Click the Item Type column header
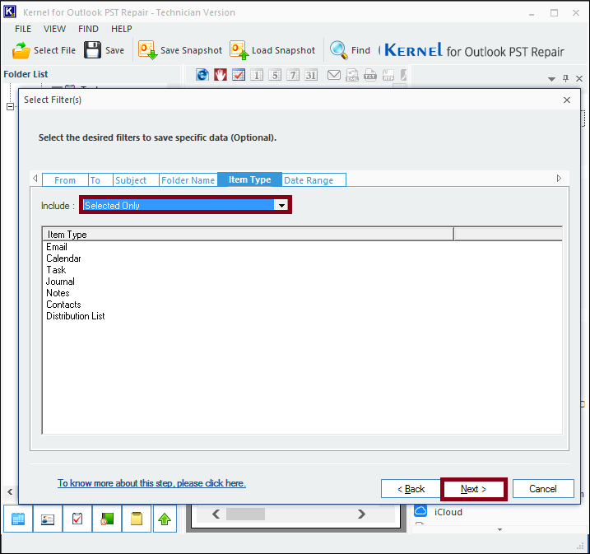Screen dimensions: 590x554 point(248,234)
